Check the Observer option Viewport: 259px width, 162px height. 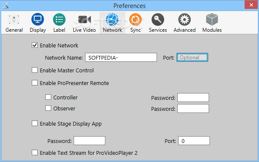[x=48, y=108]
